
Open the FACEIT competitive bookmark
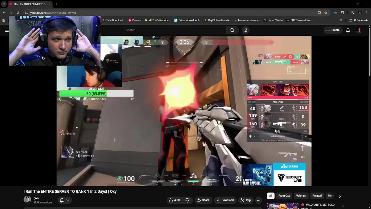pyautogui.click(x=299, y=20)
